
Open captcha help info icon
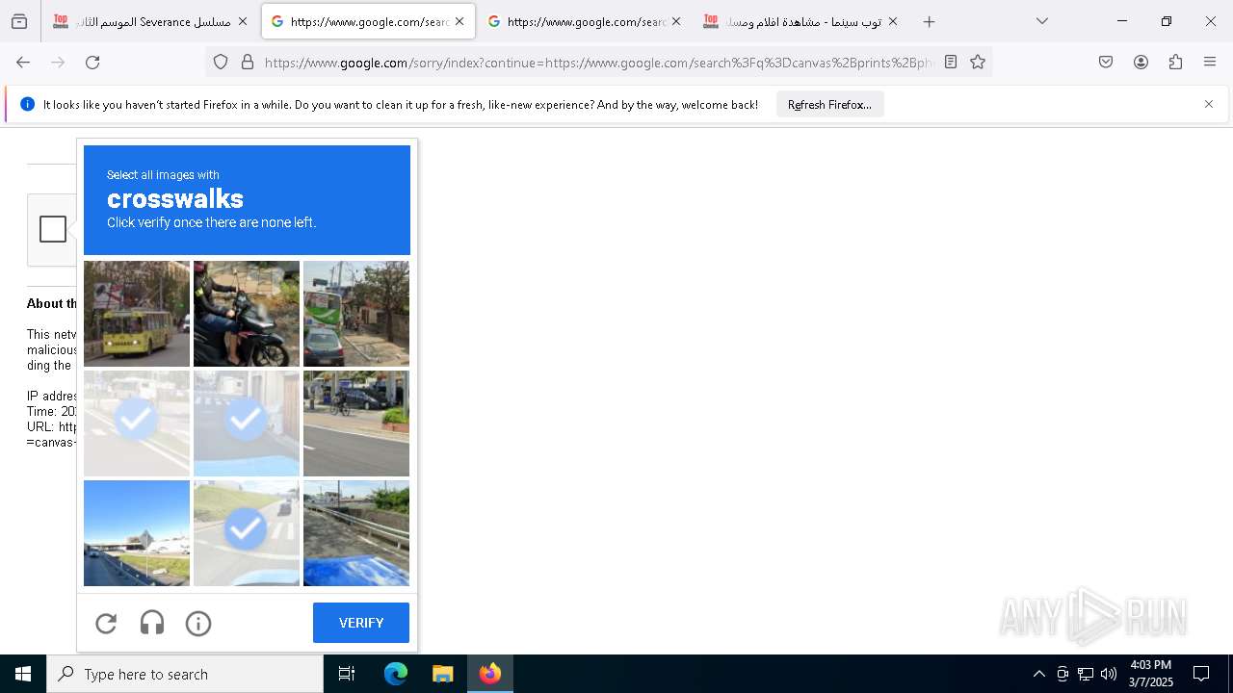[198, 624]
